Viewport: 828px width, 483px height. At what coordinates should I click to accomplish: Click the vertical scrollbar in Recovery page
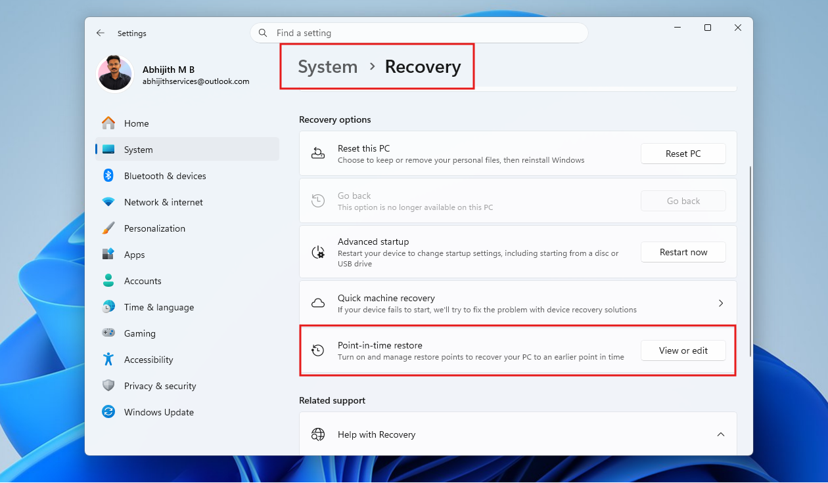[750, 261]
